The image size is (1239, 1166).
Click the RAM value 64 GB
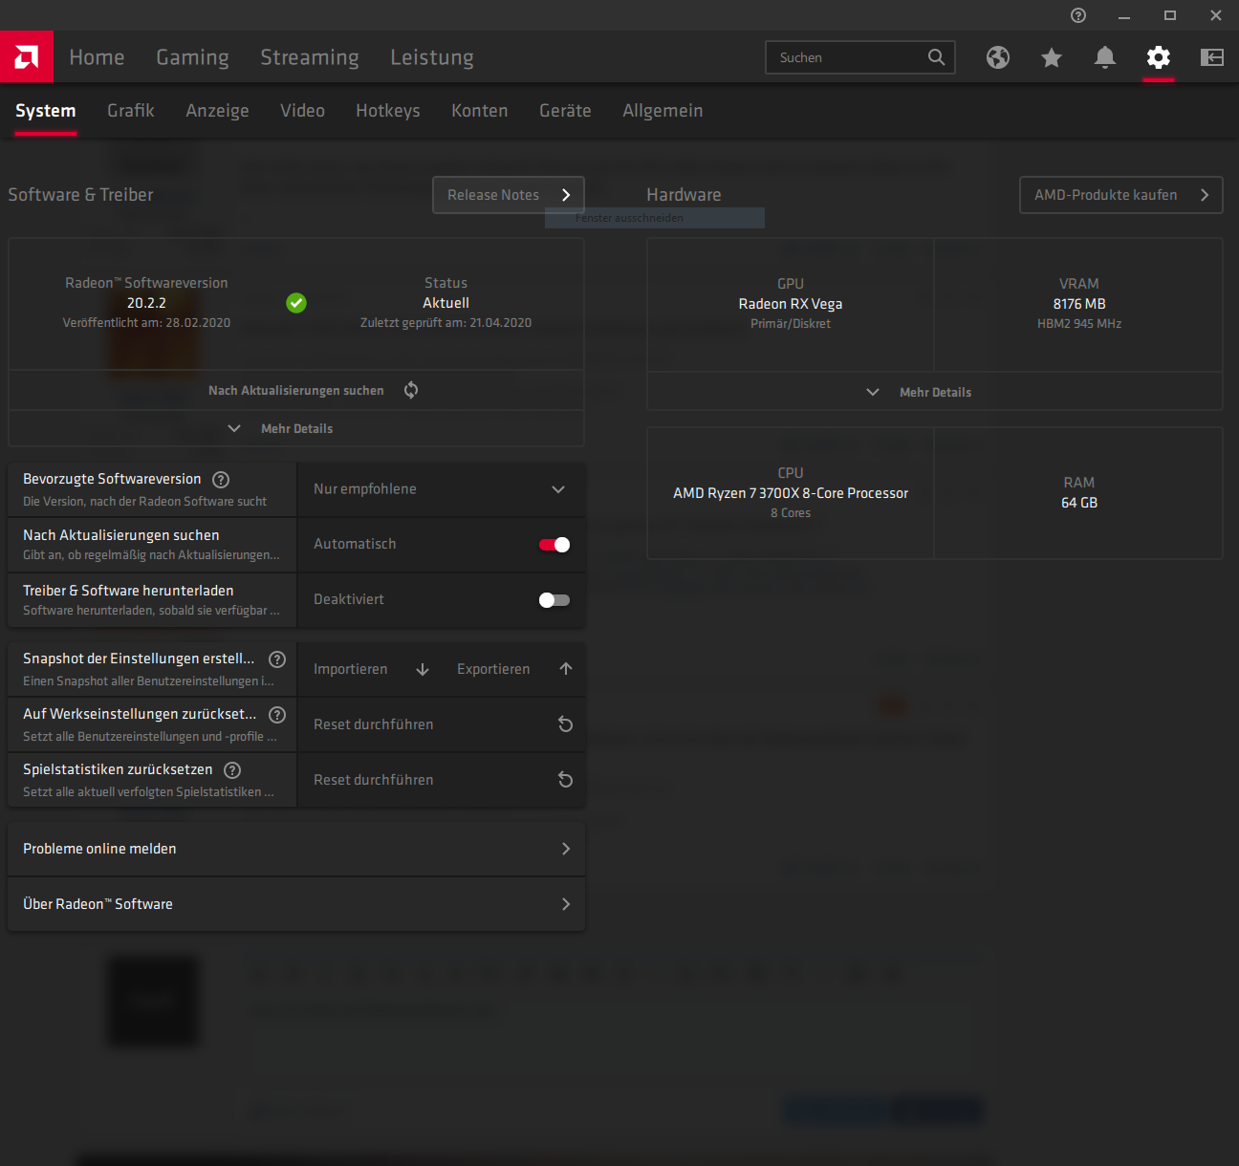tap(1079, 503)
